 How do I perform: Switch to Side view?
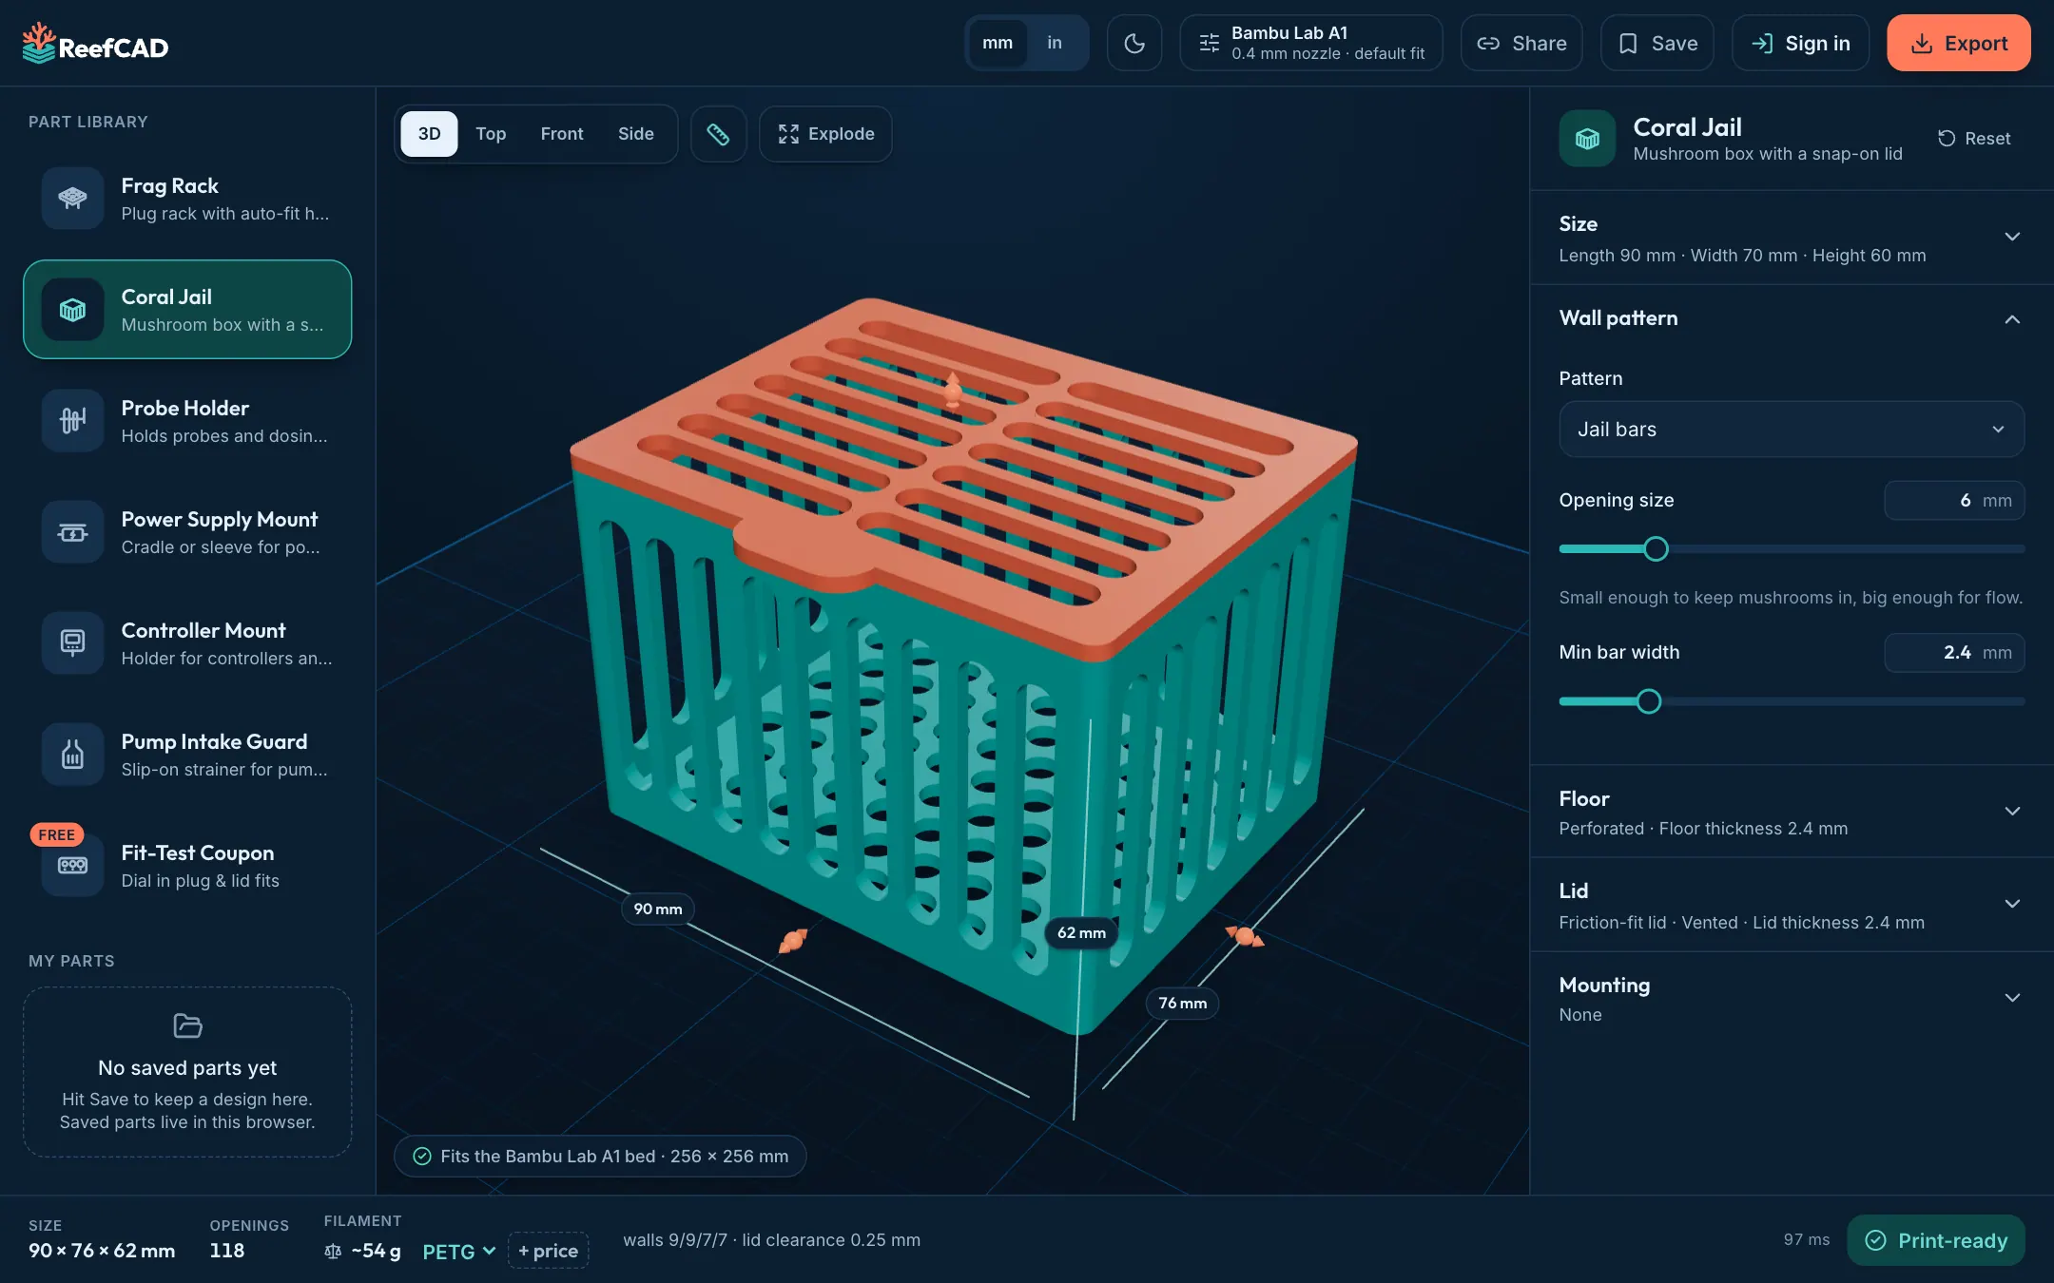[636, 134]
